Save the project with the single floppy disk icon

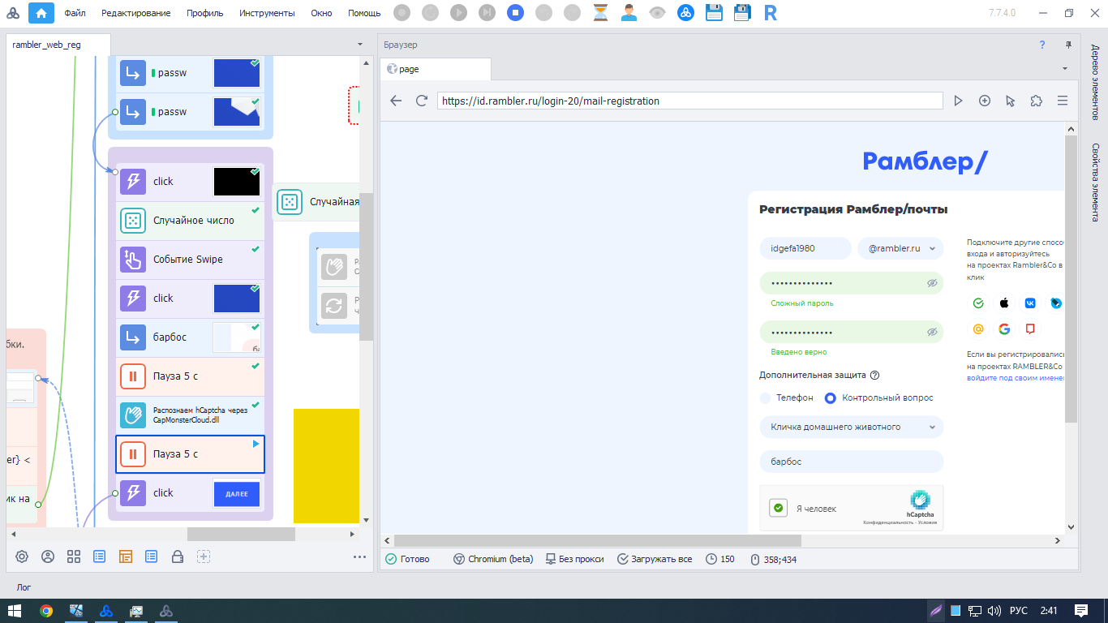tap(714, 13)
